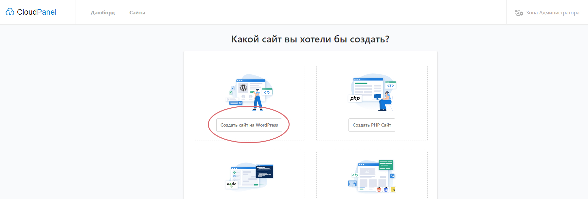Click the CloudPanel brand name text
This screenshot has width=588, height=199.
click(x=37, y=12)
